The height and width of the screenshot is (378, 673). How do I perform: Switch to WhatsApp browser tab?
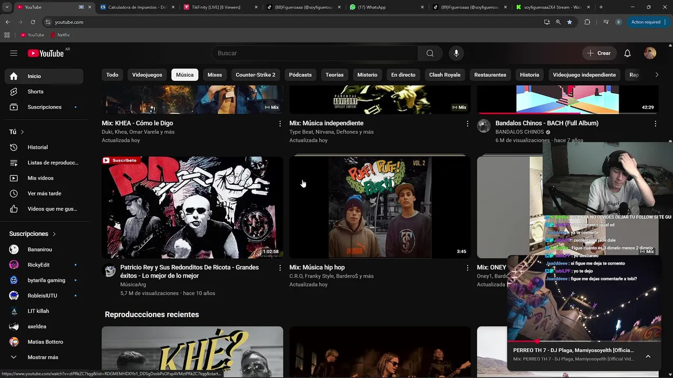(387, 7)
